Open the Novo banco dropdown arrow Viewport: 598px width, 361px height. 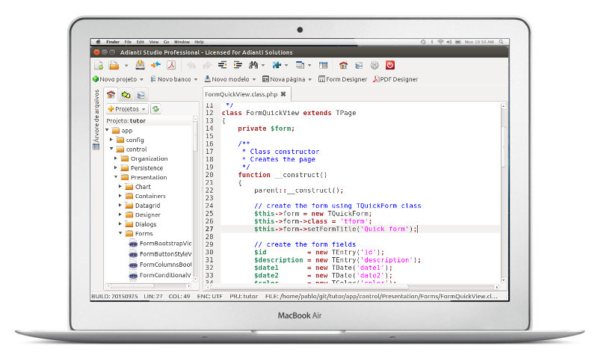click(196, 79)
